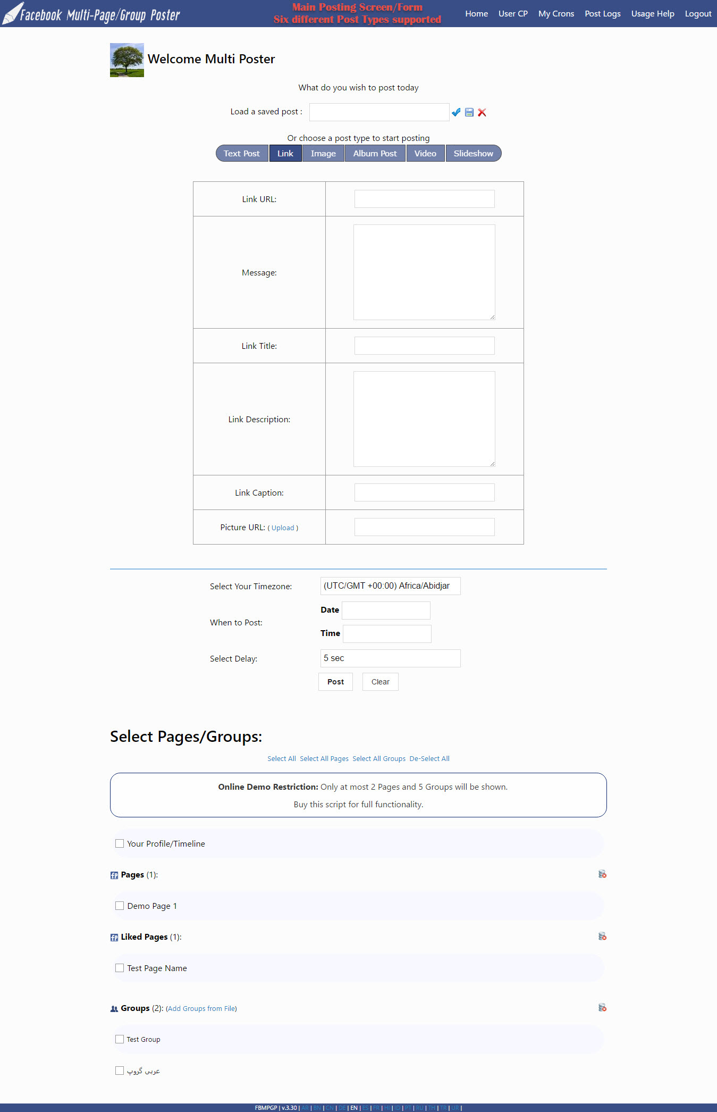Click the red X delete saved post icon

[x=482, y=112]
